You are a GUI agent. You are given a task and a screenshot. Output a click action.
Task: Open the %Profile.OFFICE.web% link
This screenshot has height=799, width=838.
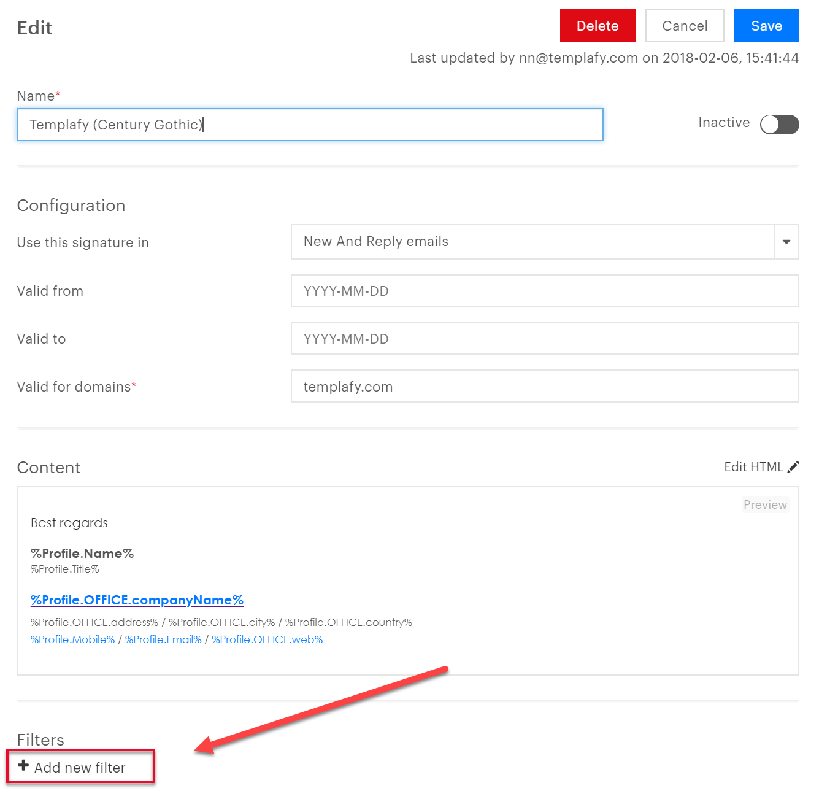(267, 639)
